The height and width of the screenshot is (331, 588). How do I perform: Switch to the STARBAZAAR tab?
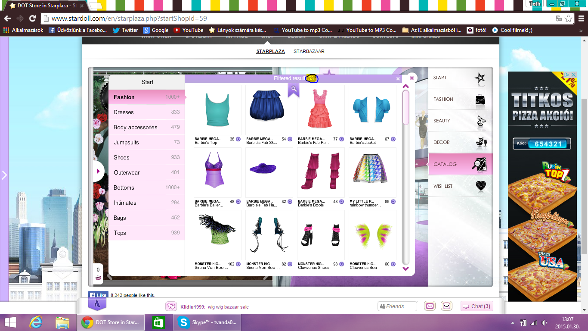pyautogui.click(x=309, y=51)
